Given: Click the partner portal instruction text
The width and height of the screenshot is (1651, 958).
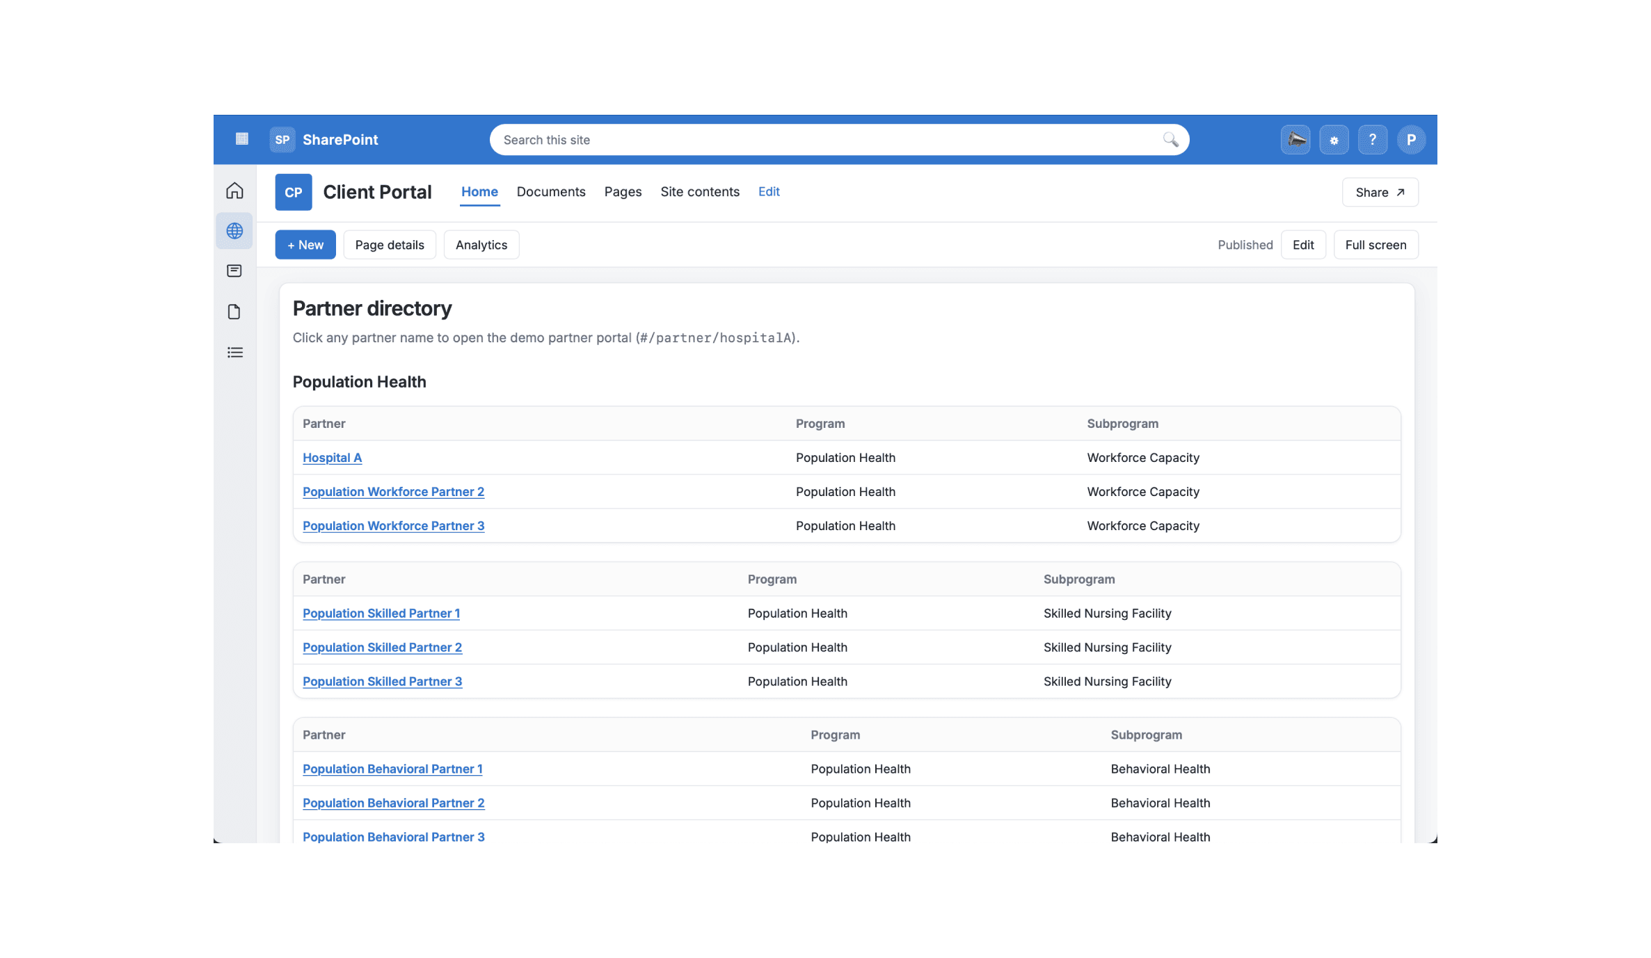Looking at the screenshot, I should [x=546, y=338].
